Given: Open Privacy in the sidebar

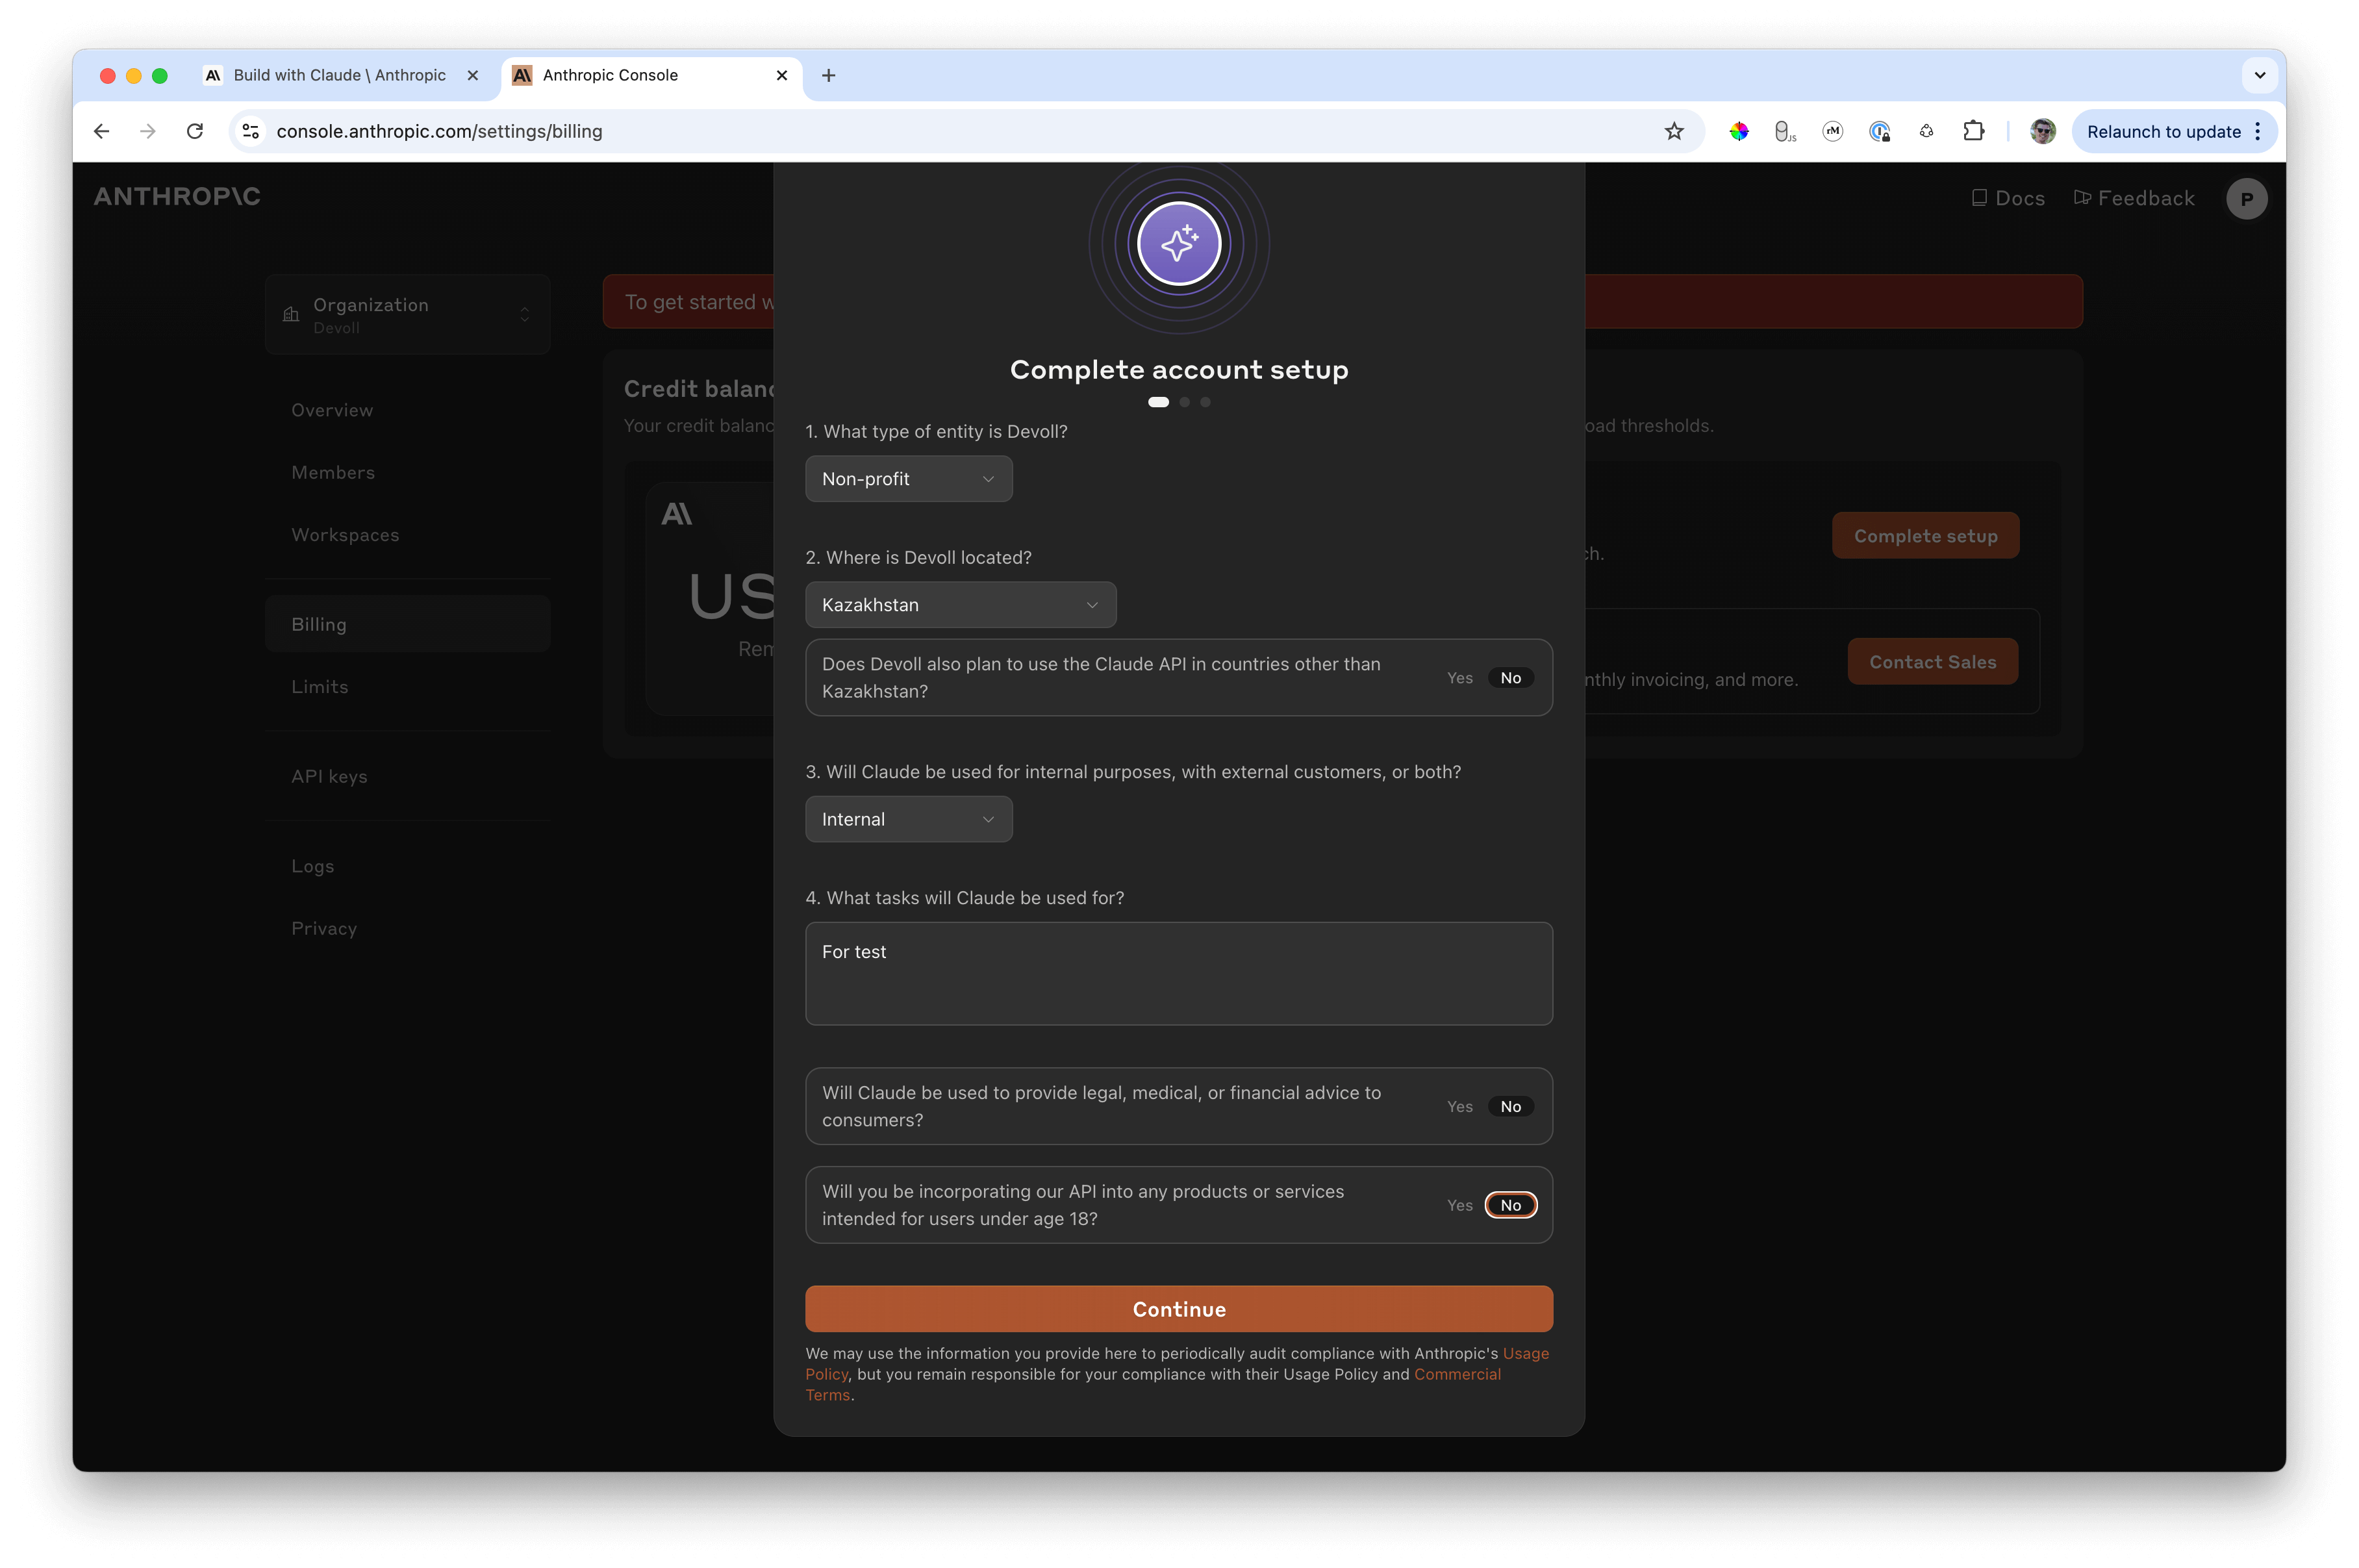Looking at the screenshot, I should (x=324, y=929).
